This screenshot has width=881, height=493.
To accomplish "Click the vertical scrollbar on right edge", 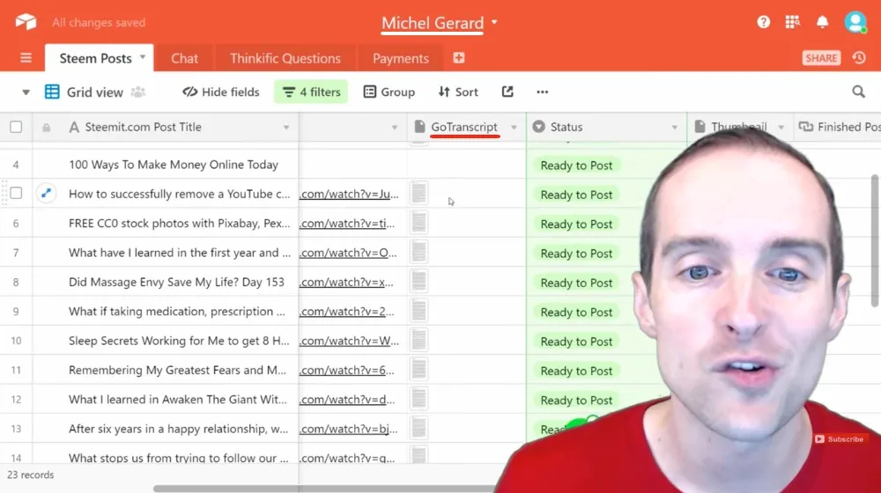I will point(874,241).
